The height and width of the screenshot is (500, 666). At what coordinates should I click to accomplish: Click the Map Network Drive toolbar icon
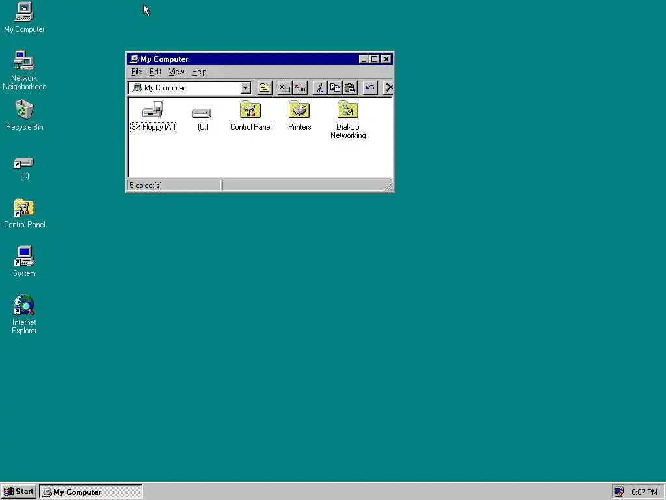(x=285, y=88)
